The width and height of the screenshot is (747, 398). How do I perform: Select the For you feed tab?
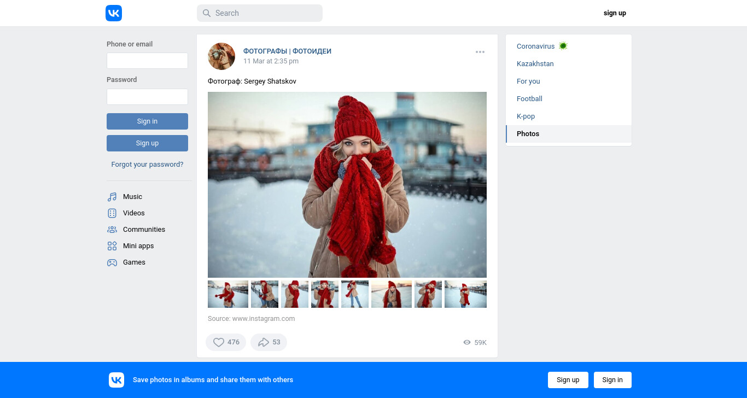point(569,81)
